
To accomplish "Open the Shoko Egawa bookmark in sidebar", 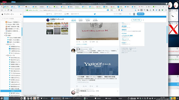I will 15,69.
